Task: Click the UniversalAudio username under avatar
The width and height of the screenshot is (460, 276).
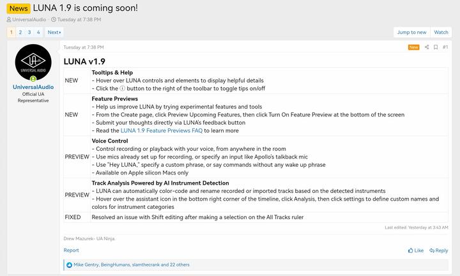Action: 33,87
